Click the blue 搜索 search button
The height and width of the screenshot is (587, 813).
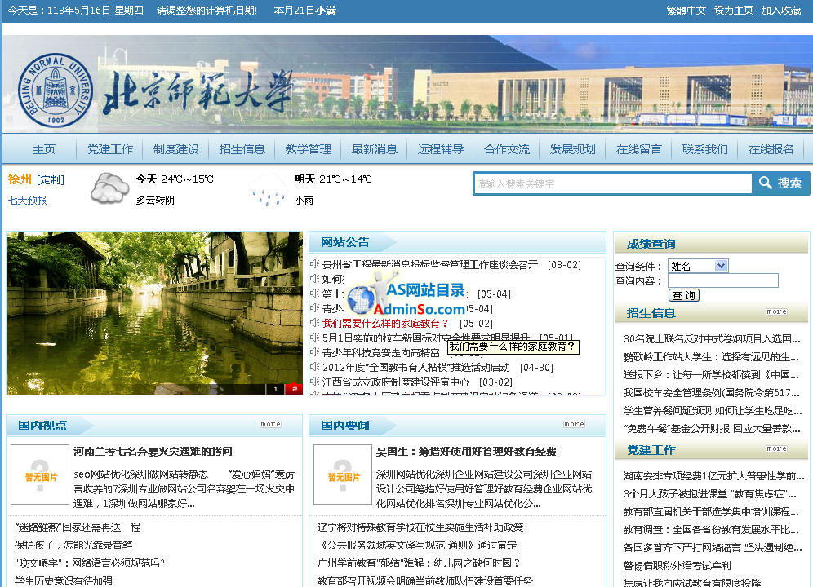(781, 183)
